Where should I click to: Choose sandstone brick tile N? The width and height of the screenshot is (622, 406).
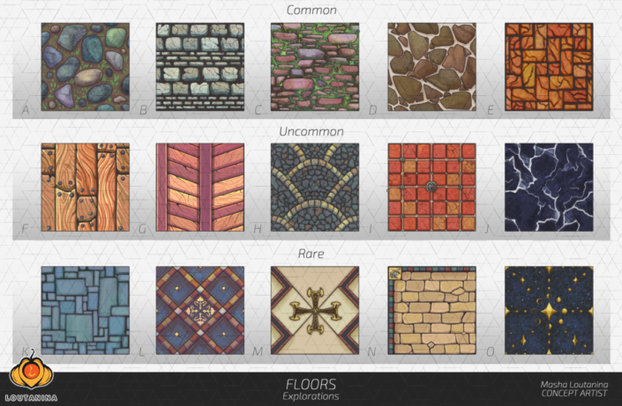[x=431, y=310]
